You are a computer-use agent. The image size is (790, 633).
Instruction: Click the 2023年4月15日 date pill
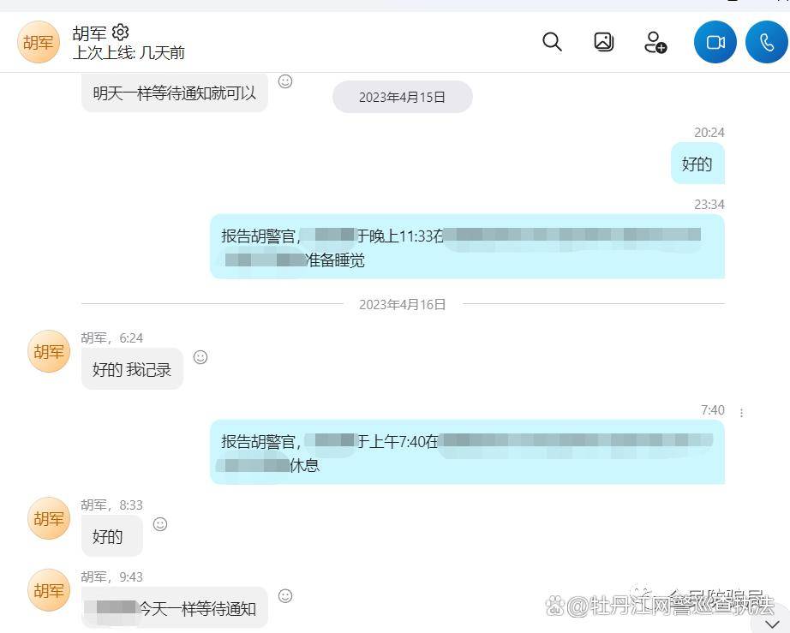click(402, 97)
